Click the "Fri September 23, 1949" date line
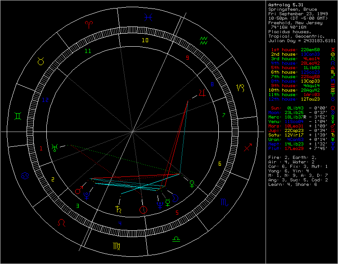The image size is (338, 264). (x=298, y=14)
